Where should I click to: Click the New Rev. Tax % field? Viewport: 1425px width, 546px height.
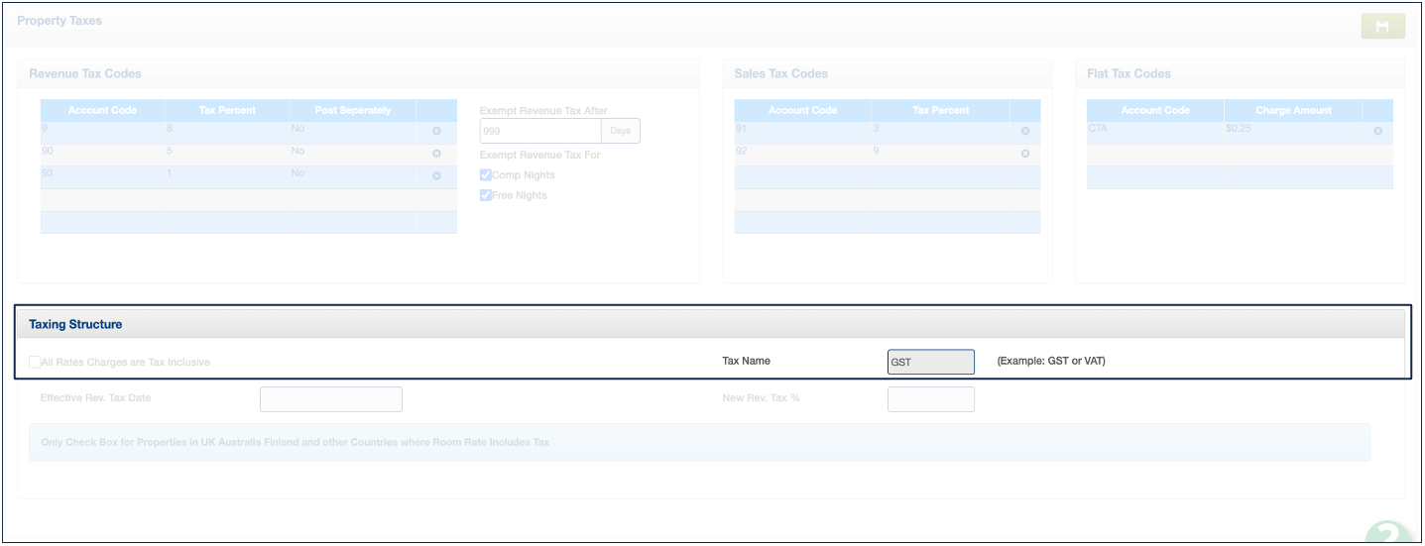click(930, 399)
